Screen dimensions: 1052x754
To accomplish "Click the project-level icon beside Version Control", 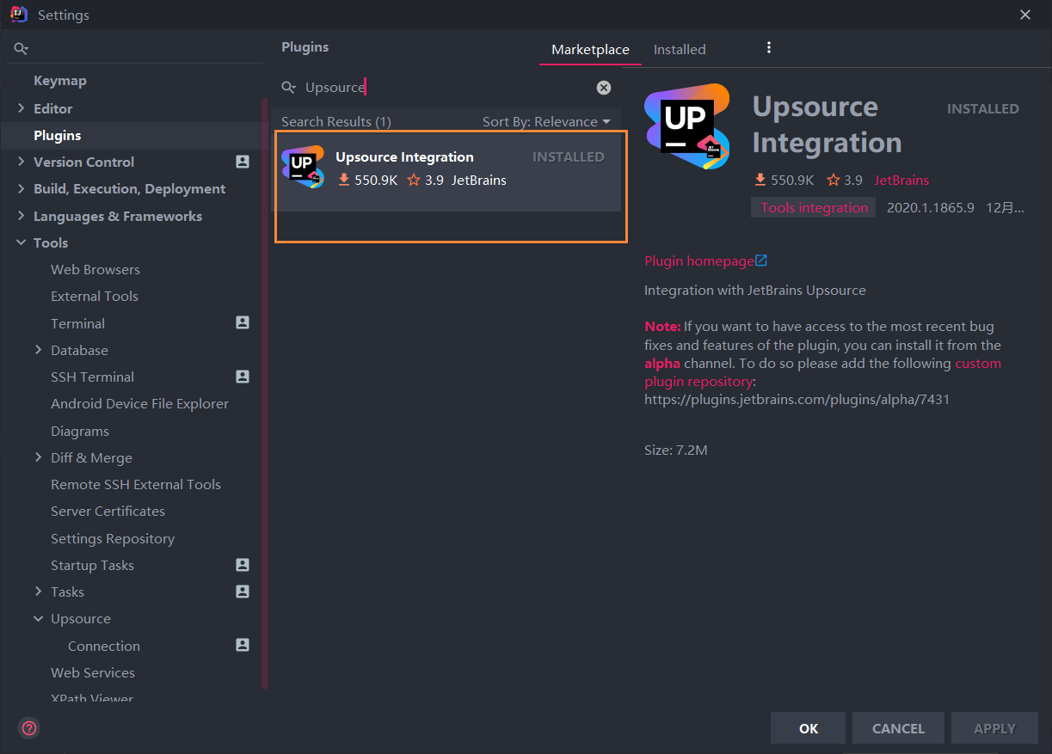I will coord(243,162).
